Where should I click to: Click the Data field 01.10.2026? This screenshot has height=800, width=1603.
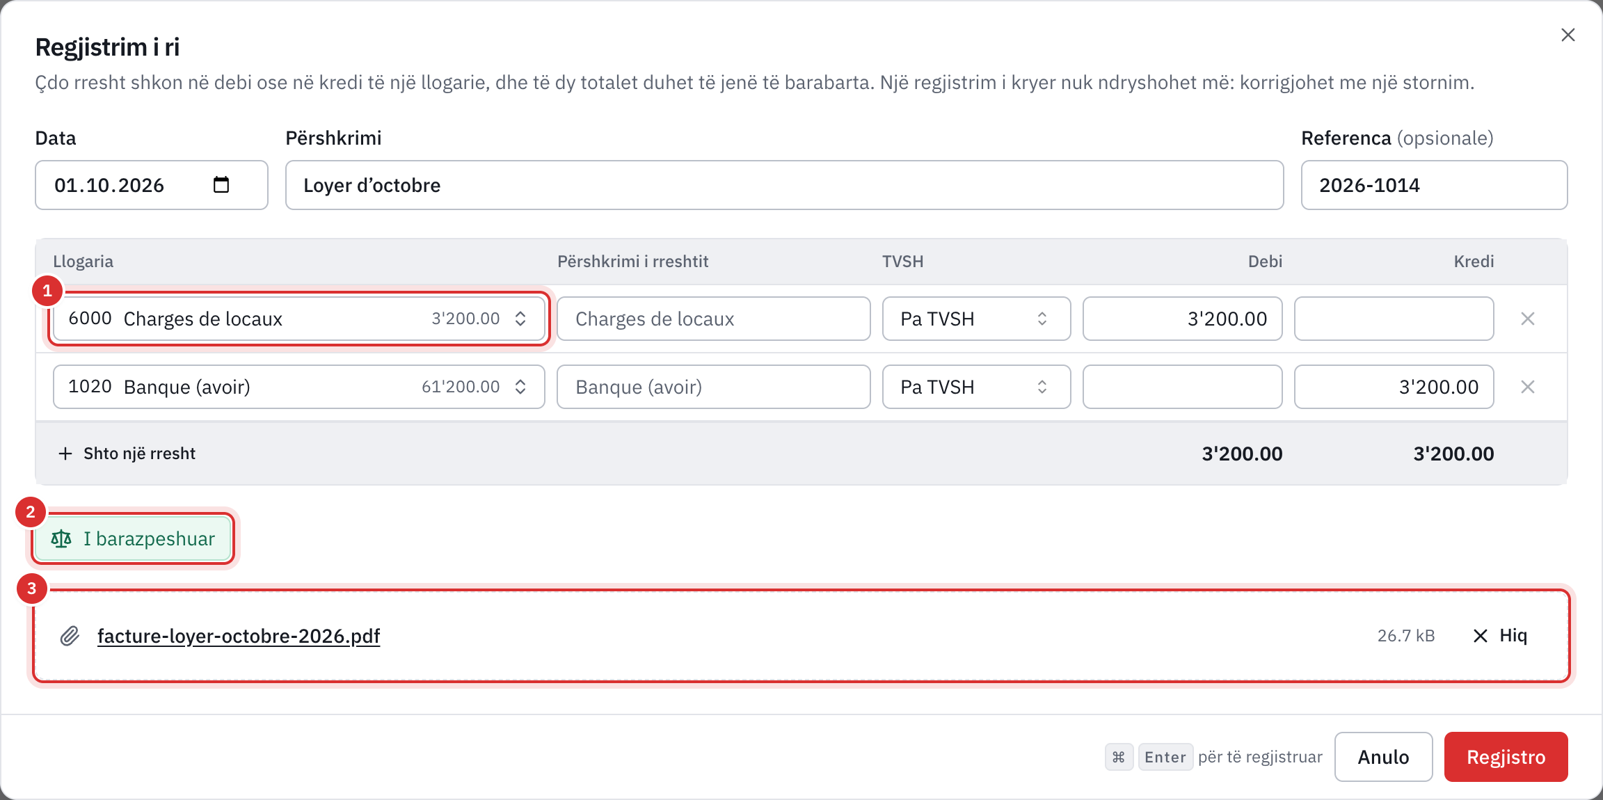[x=151, y=185]
